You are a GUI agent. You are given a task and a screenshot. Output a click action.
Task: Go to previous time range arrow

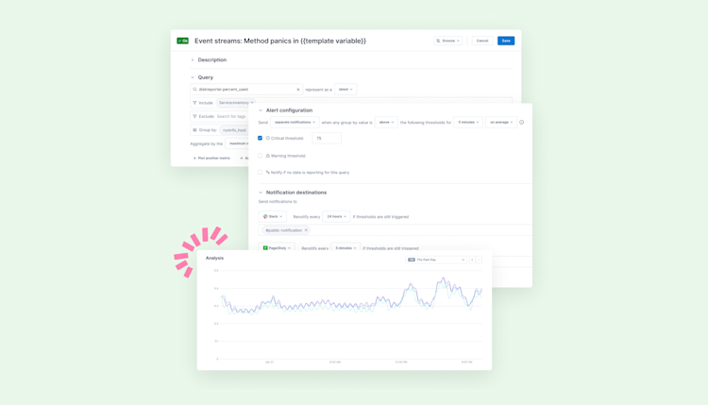point(472,260)
